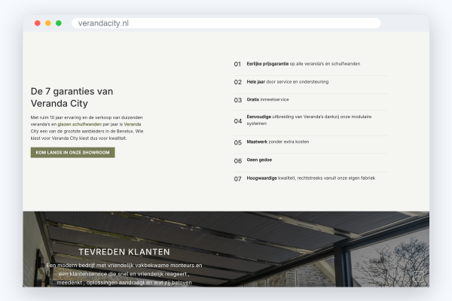This screenshot has height=301, width=452.
Task: Click the De 7 garanties van Veranda City heading
Action: [72, 97]
